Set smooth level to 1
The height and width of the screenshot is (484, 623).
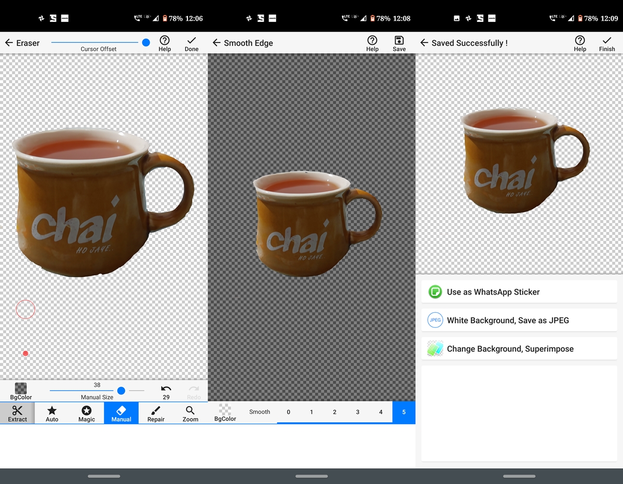pyautogui.click(x=311, y=412)
